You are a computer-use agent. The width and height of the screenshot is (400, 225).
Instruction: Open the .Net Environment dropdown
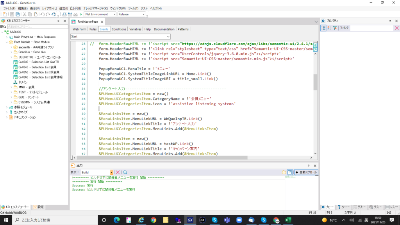(x=114, y=14)
